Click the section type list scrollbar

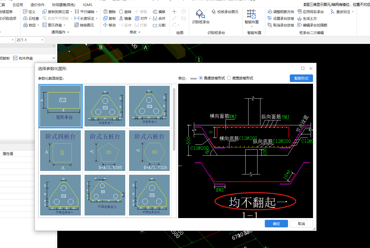[174, 119]
